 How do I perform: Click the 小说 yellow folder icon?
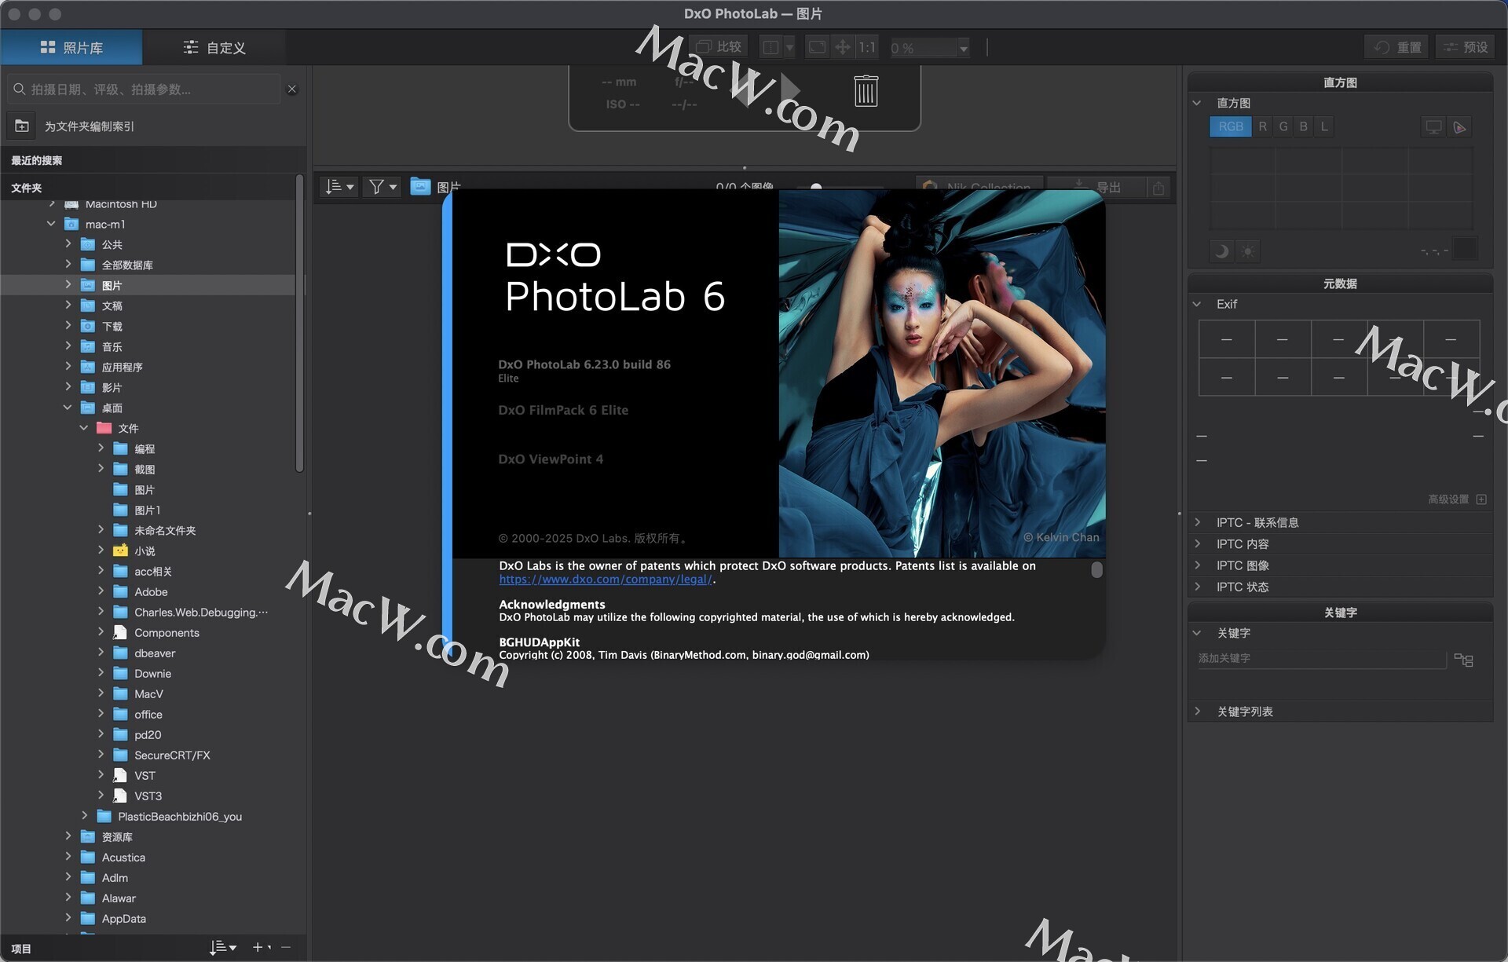(x=120, y=550)
